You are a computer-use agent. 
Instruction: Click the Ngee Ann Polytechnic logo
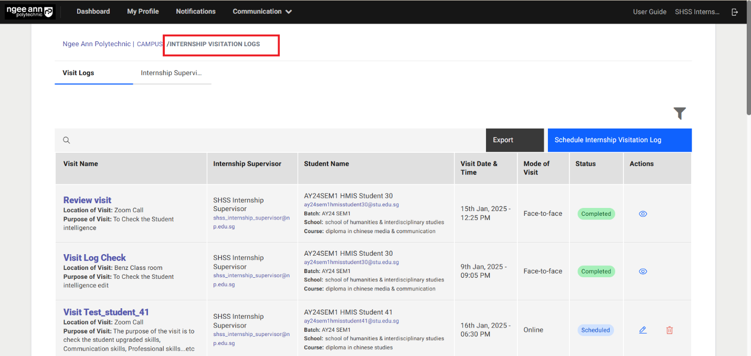click(x=29, y=12)
